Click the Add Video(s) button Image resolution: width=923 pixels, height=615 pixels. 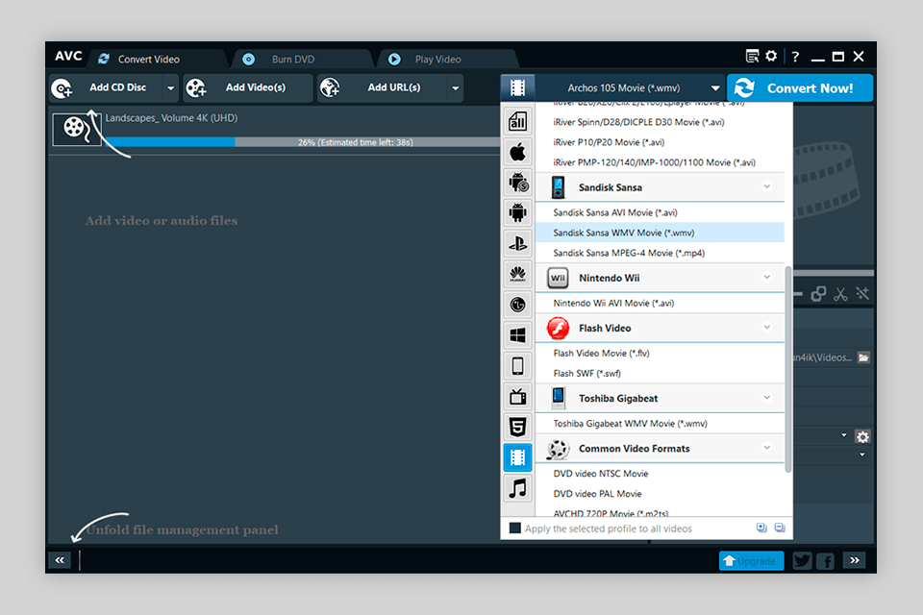(x=247, y=88)
